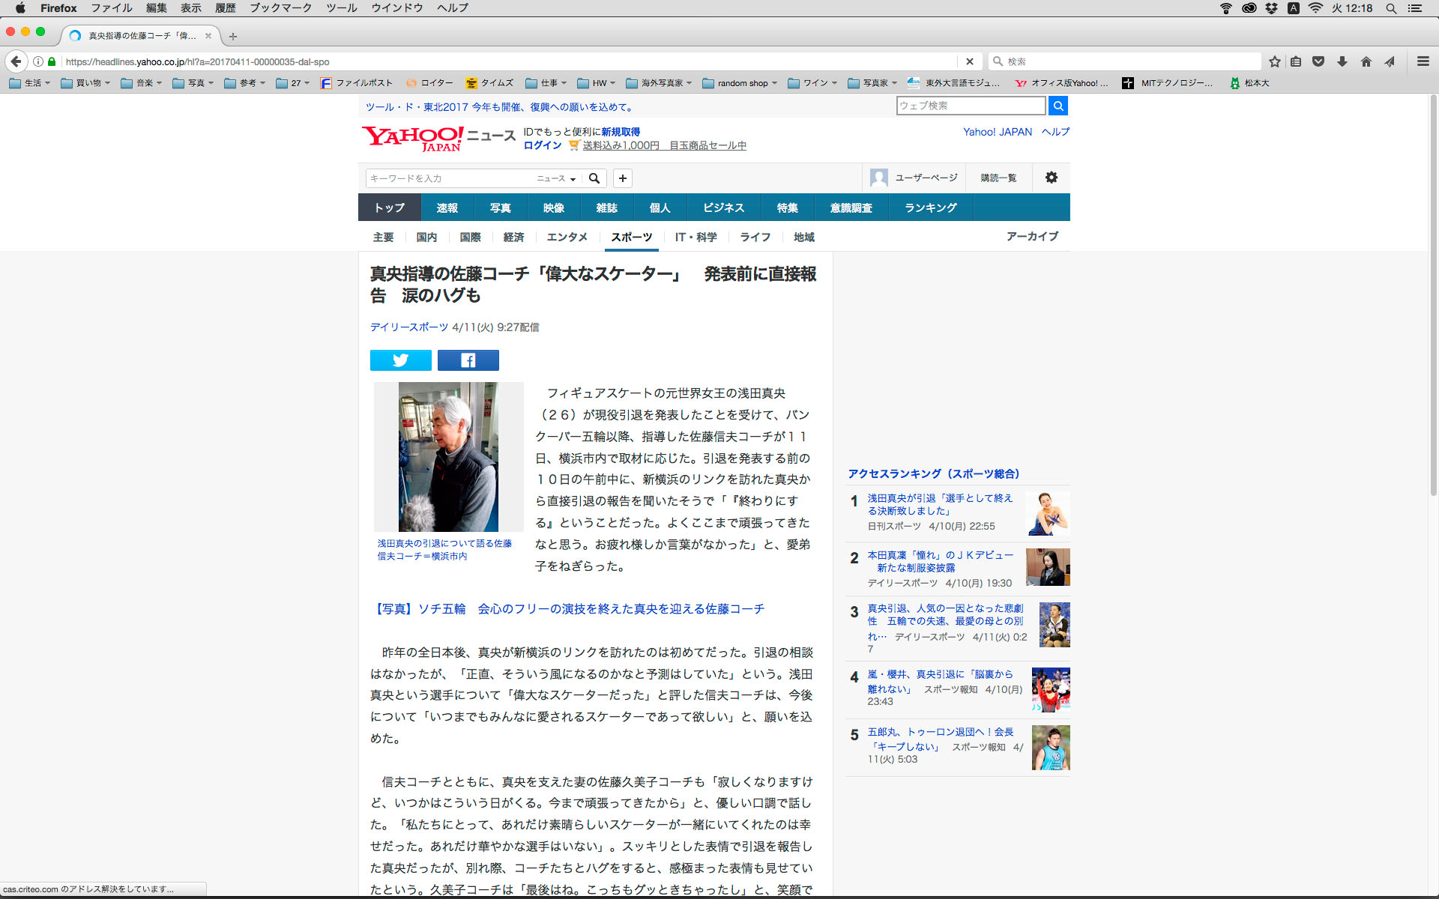1439x899 pixels.
Task: Open Yahoo settings gear icon
Action: (x=1052, y=178)
